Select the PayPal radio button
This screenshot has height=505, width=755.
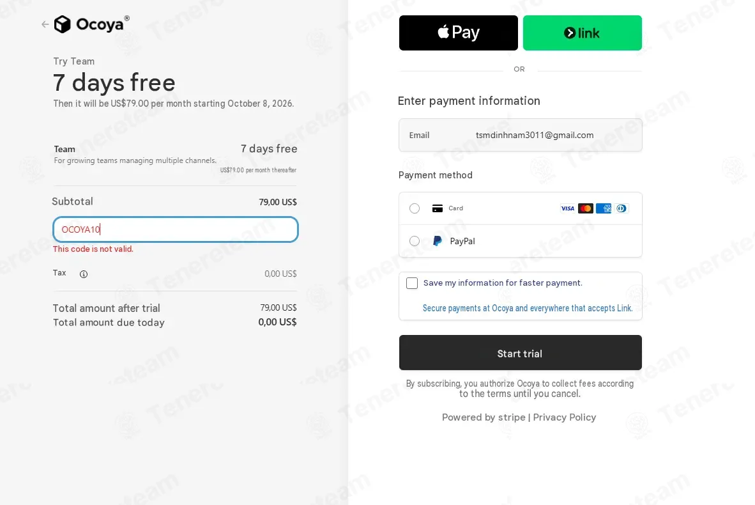[x=414, y=241]
